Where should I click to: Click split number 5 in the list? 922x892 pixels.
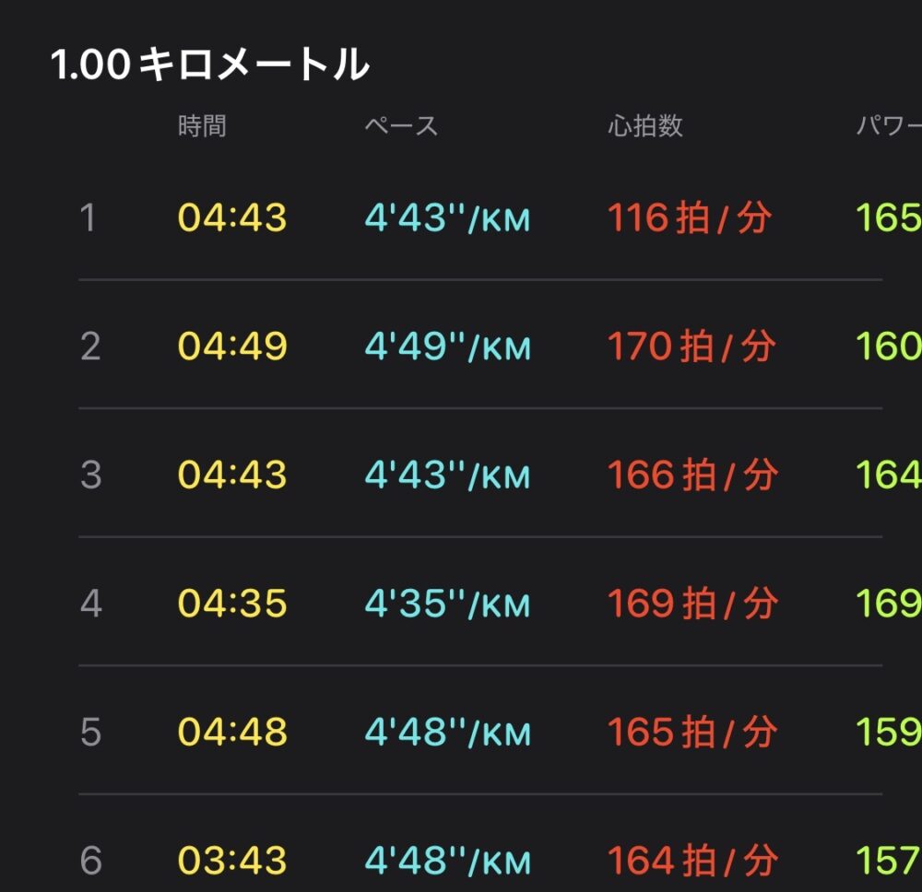pyautogui.click(x=90, y=733)
